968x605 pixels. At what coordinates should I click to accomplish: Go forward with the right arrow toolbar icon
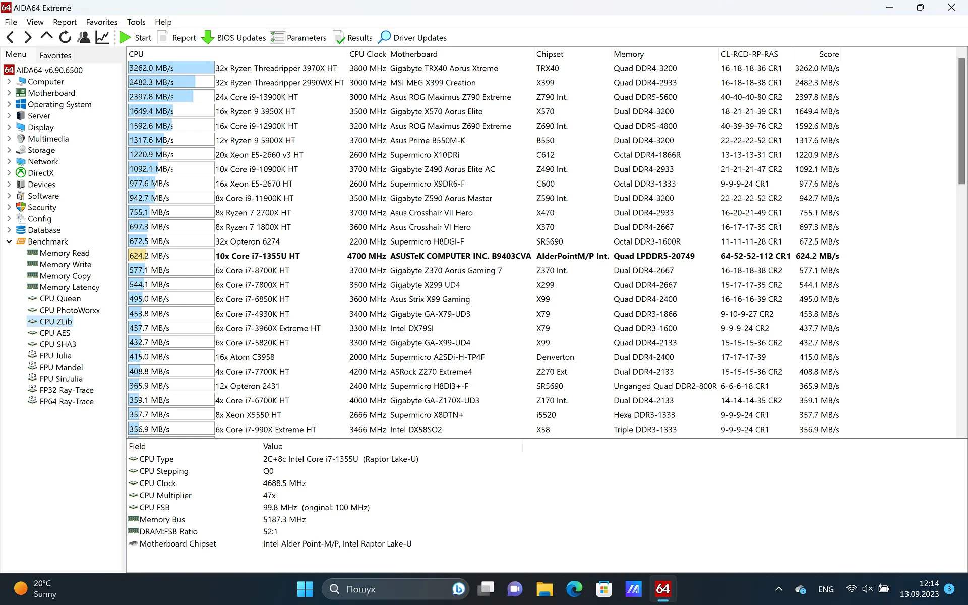pos(28,37)
